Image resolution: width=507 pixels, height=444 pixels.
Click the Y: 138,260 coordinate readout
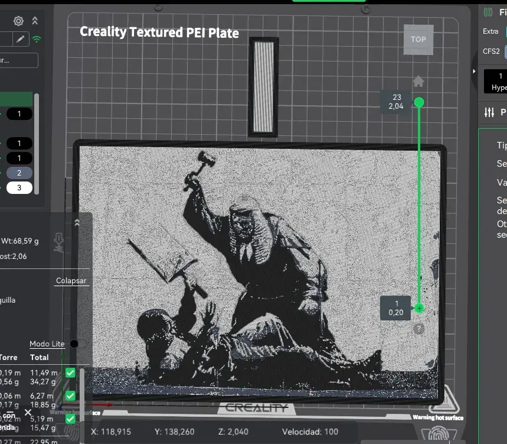click(x=174, y=432)
